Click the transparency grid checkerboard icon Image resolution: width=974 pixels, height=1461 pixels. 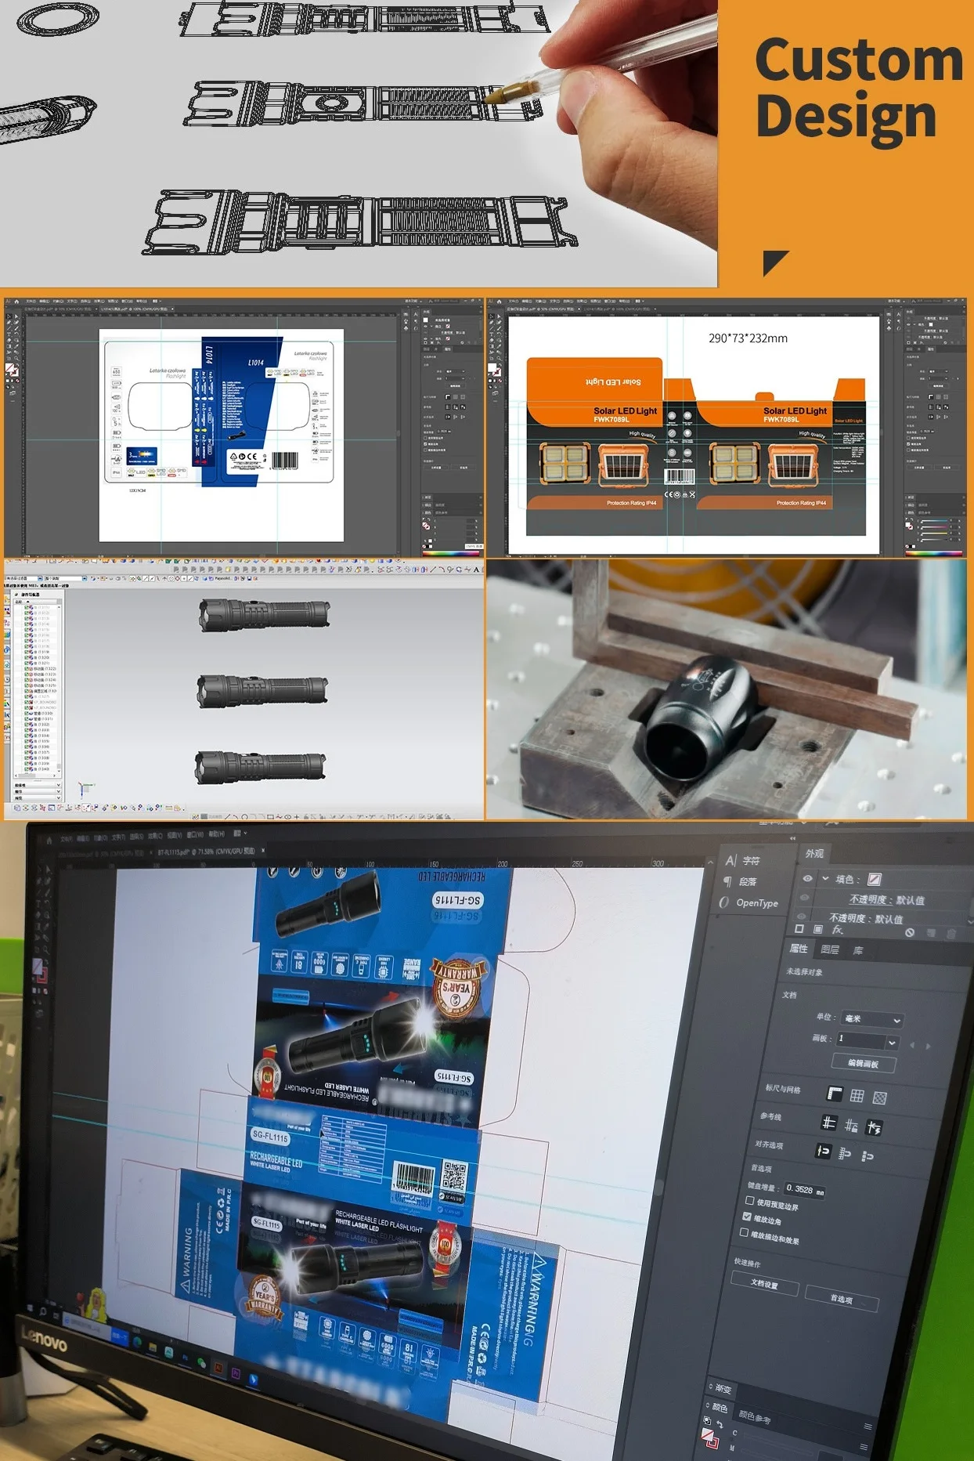coord(880,1098)
